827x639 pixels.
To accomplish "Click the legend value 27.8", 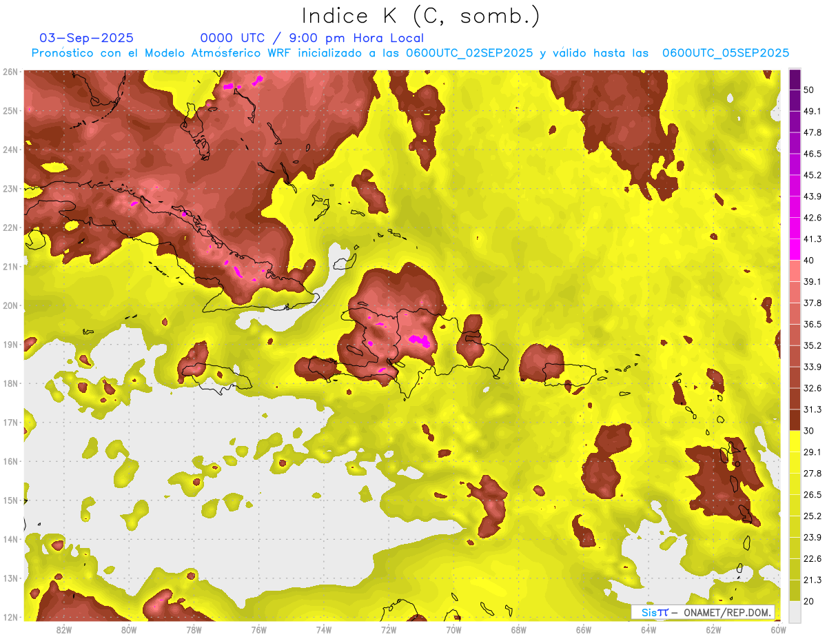I will point(813,474).
